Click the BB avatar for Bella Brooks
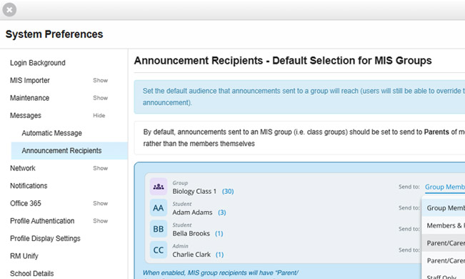The image size is (465, 279). 159,229
